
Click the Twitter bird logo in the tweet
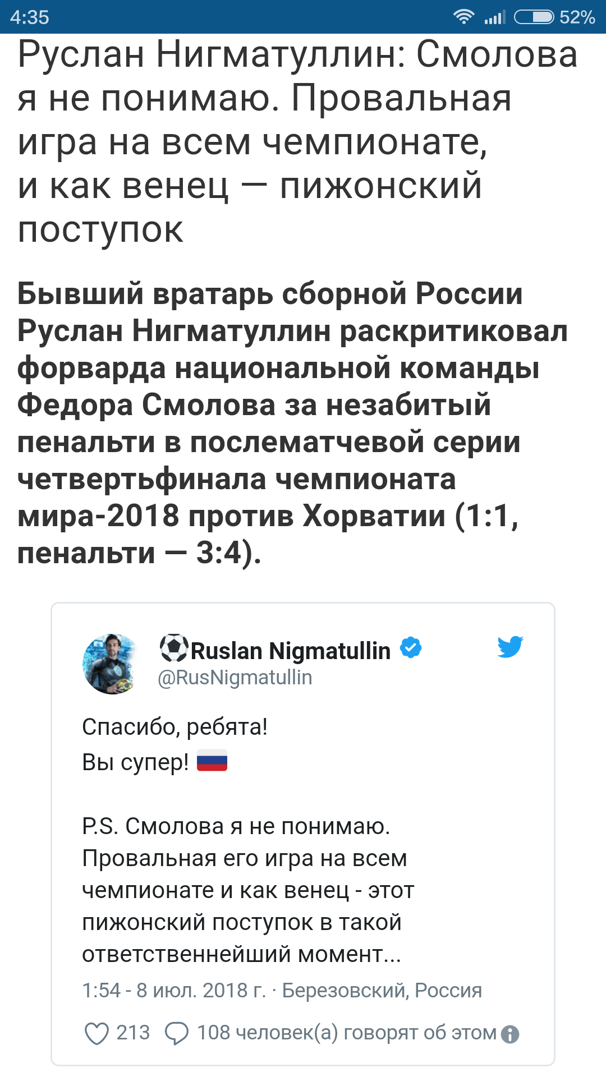tap(510, 647)
